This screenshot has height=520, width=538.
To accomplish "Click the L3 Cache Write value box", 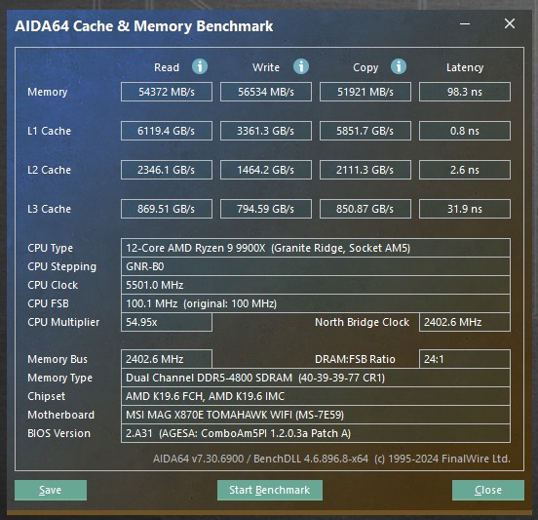I will pyautogui.click(x=266, y=209).
